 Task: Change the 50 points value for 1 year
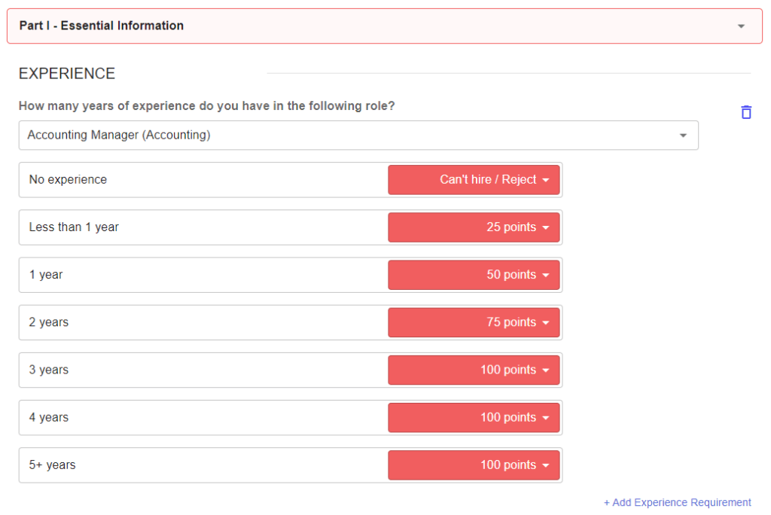[474, 274]
